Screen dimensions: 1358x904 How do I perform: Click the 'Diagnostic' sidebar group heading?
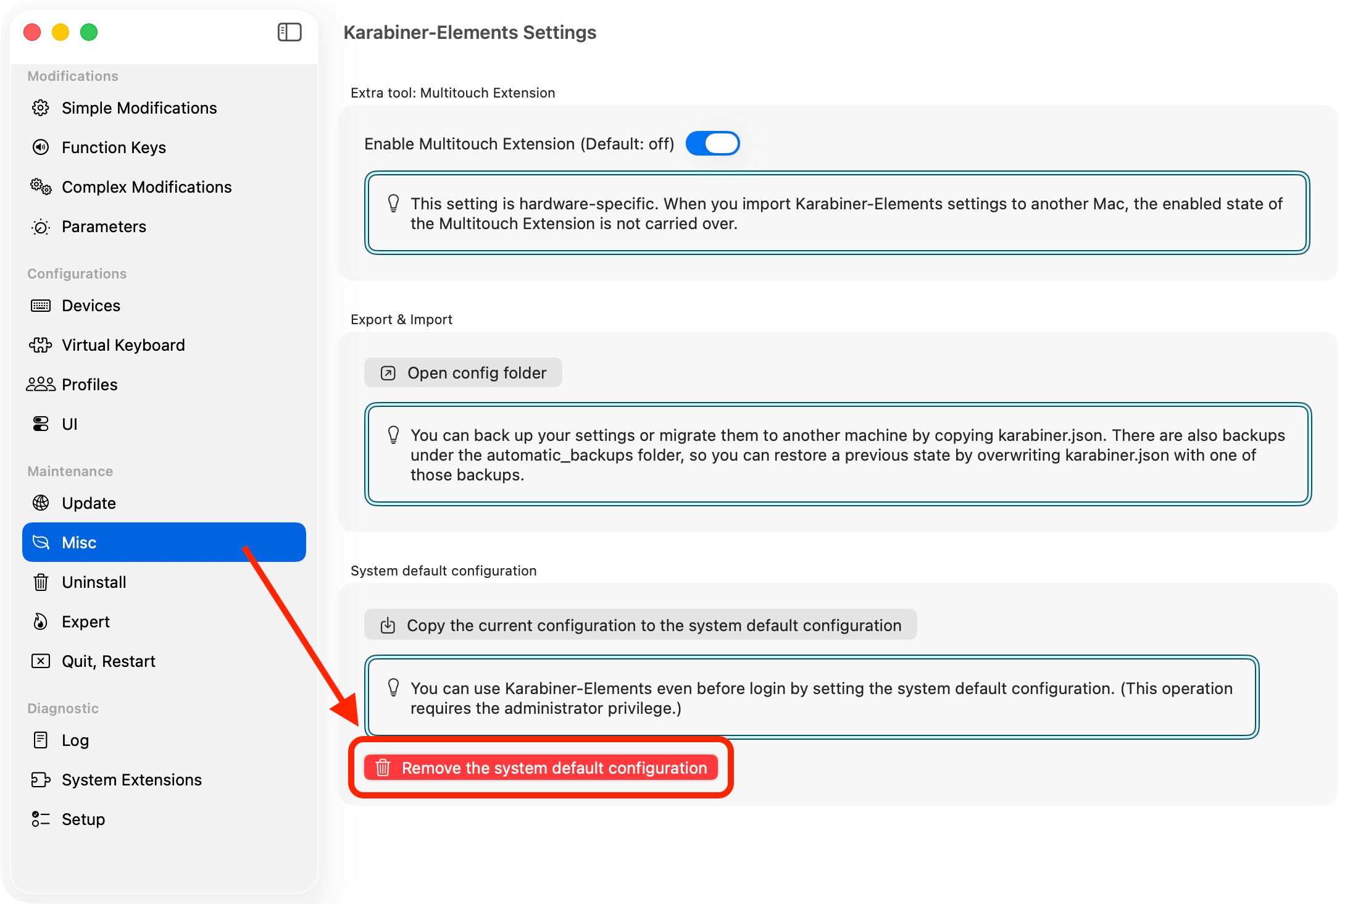click(63, 708)
